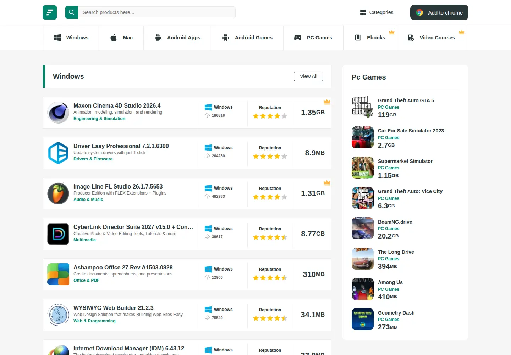Click the BeamNG.drive thumbnail
511x355 pixels.
pyautogui.click(x=363, y=228)
